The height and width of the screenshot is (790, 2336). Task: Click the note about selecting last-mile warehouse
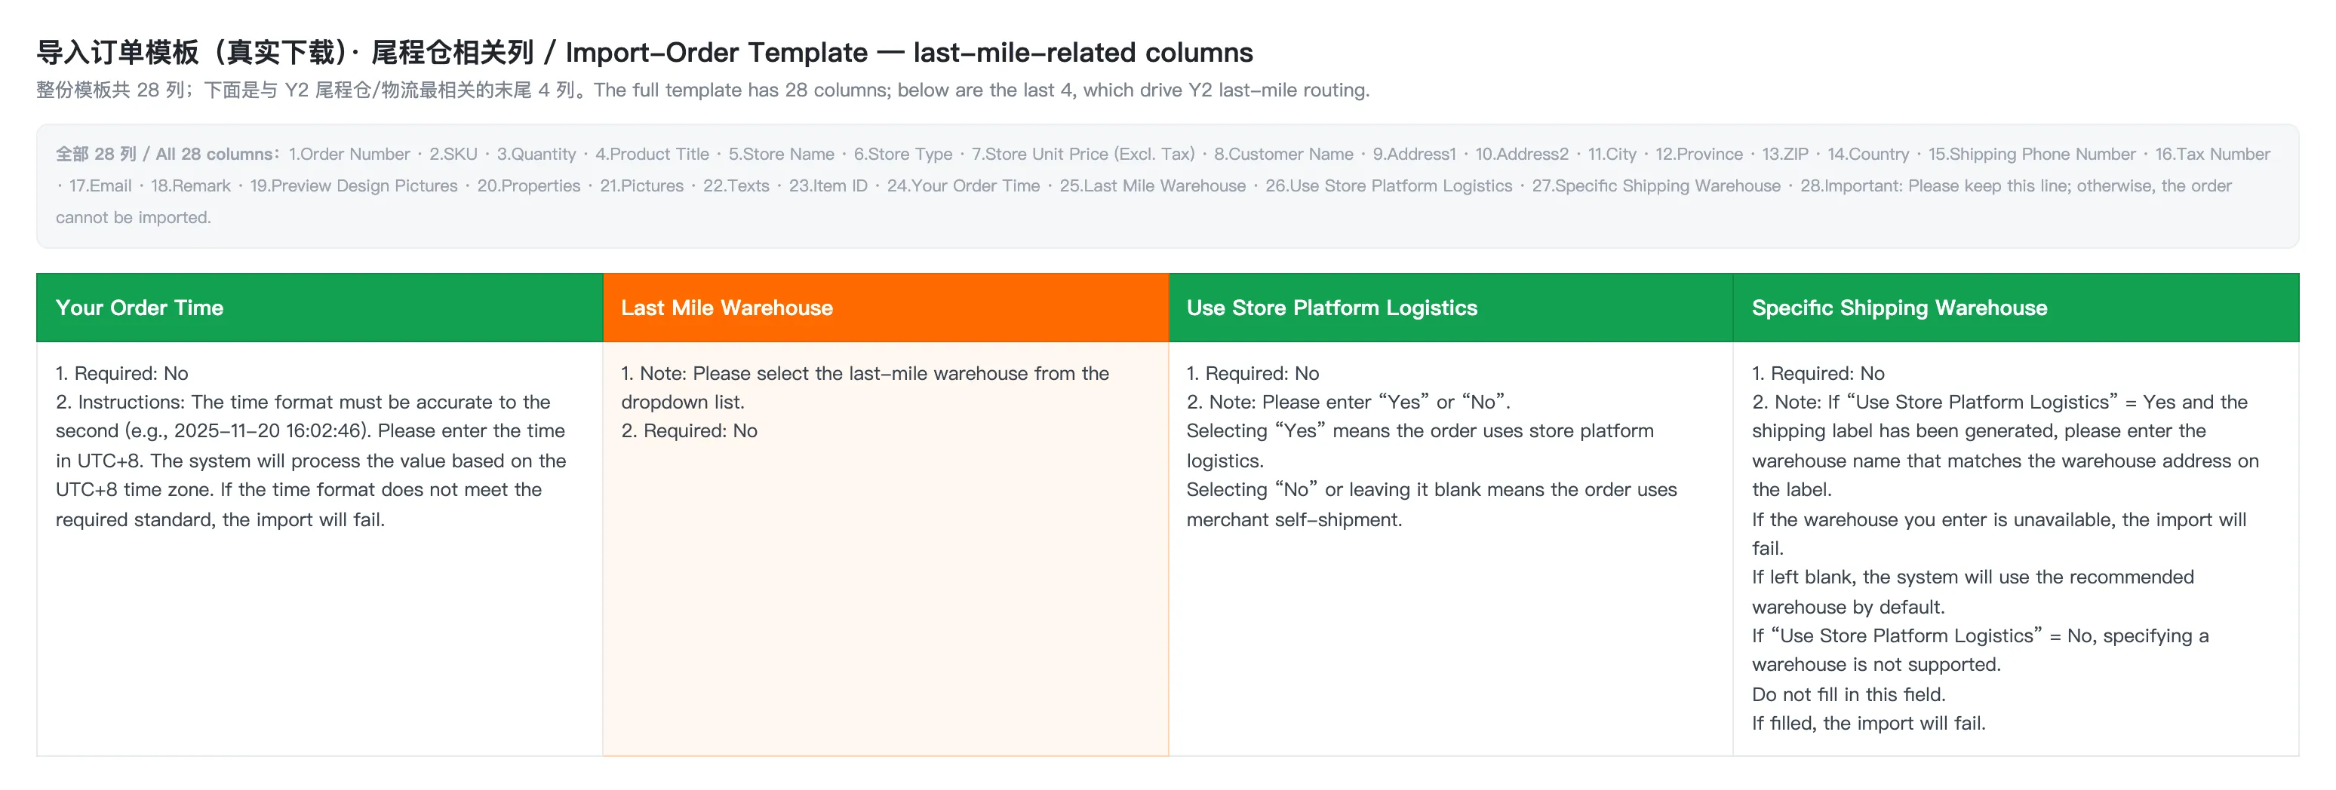(x=865, y=387)
